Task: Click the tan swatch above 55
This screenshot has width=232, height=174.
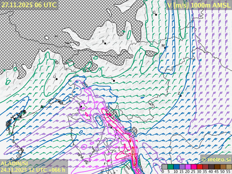Action: click(x=229, y=167)
